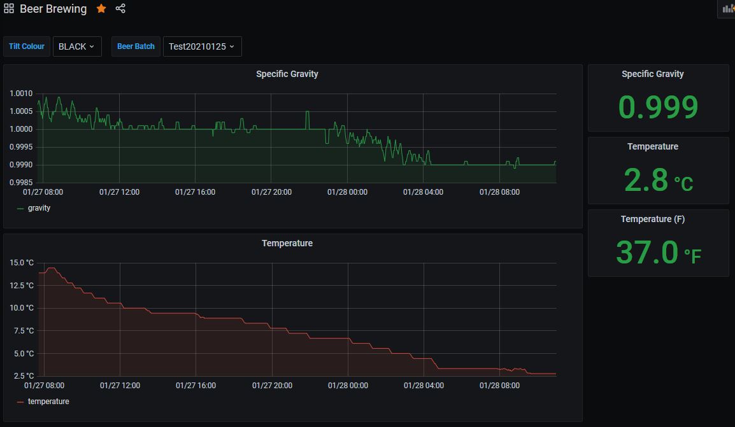The width and height of the screenshot is (735, 427).
Task: Click the 10.0 °C temperature y-axis label
Action: 22,307
